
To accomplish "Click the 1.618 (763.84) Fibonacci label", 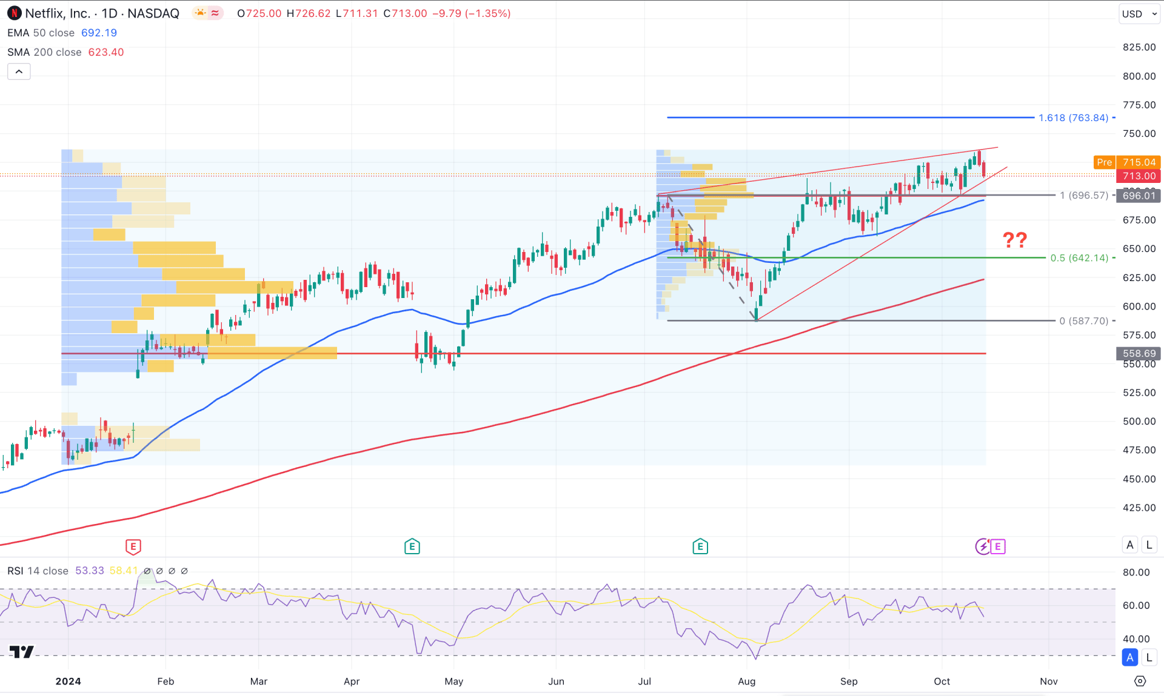I will [1073, 118].
